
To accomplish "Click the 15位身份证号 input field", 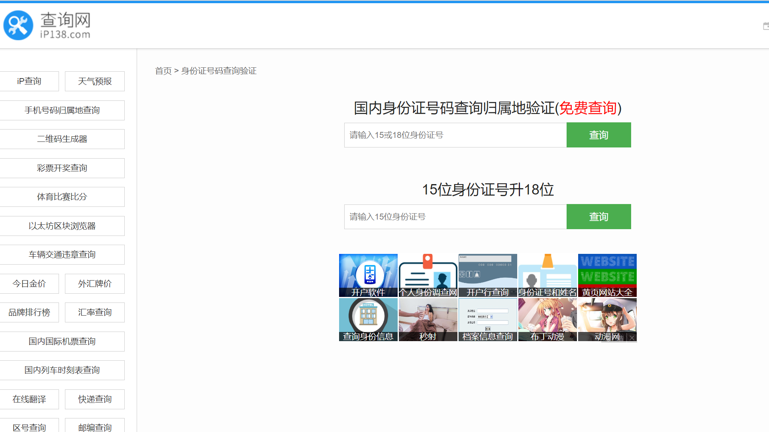I will click(x=455, y=217).
